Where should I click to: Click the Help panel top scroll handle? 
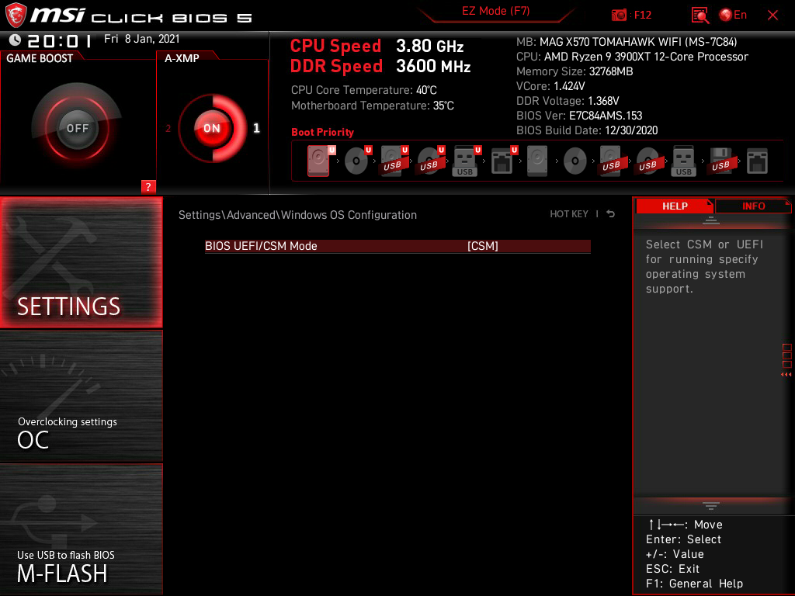coord(711,220)
